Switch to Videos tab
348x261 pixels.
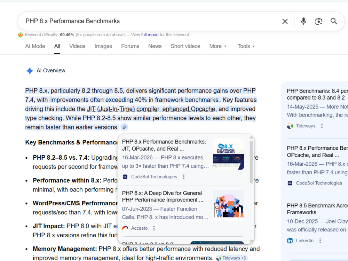pos(77,46)
